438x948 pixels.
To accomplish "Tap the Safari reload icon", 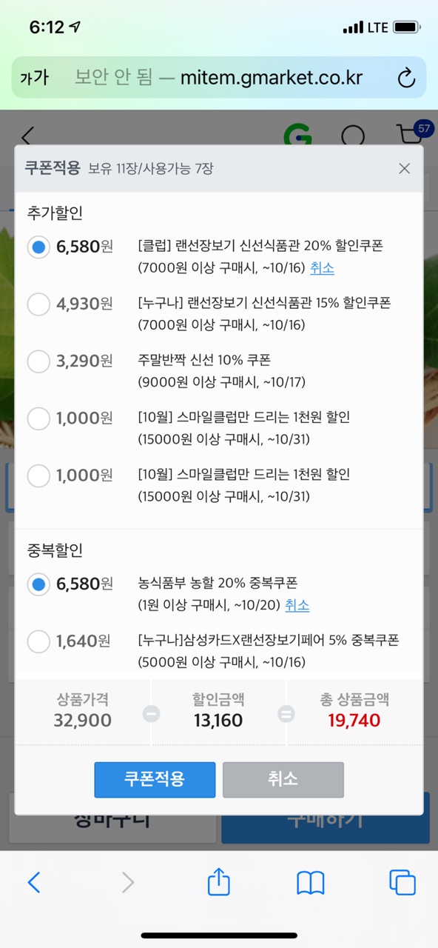I will (406, 77).
